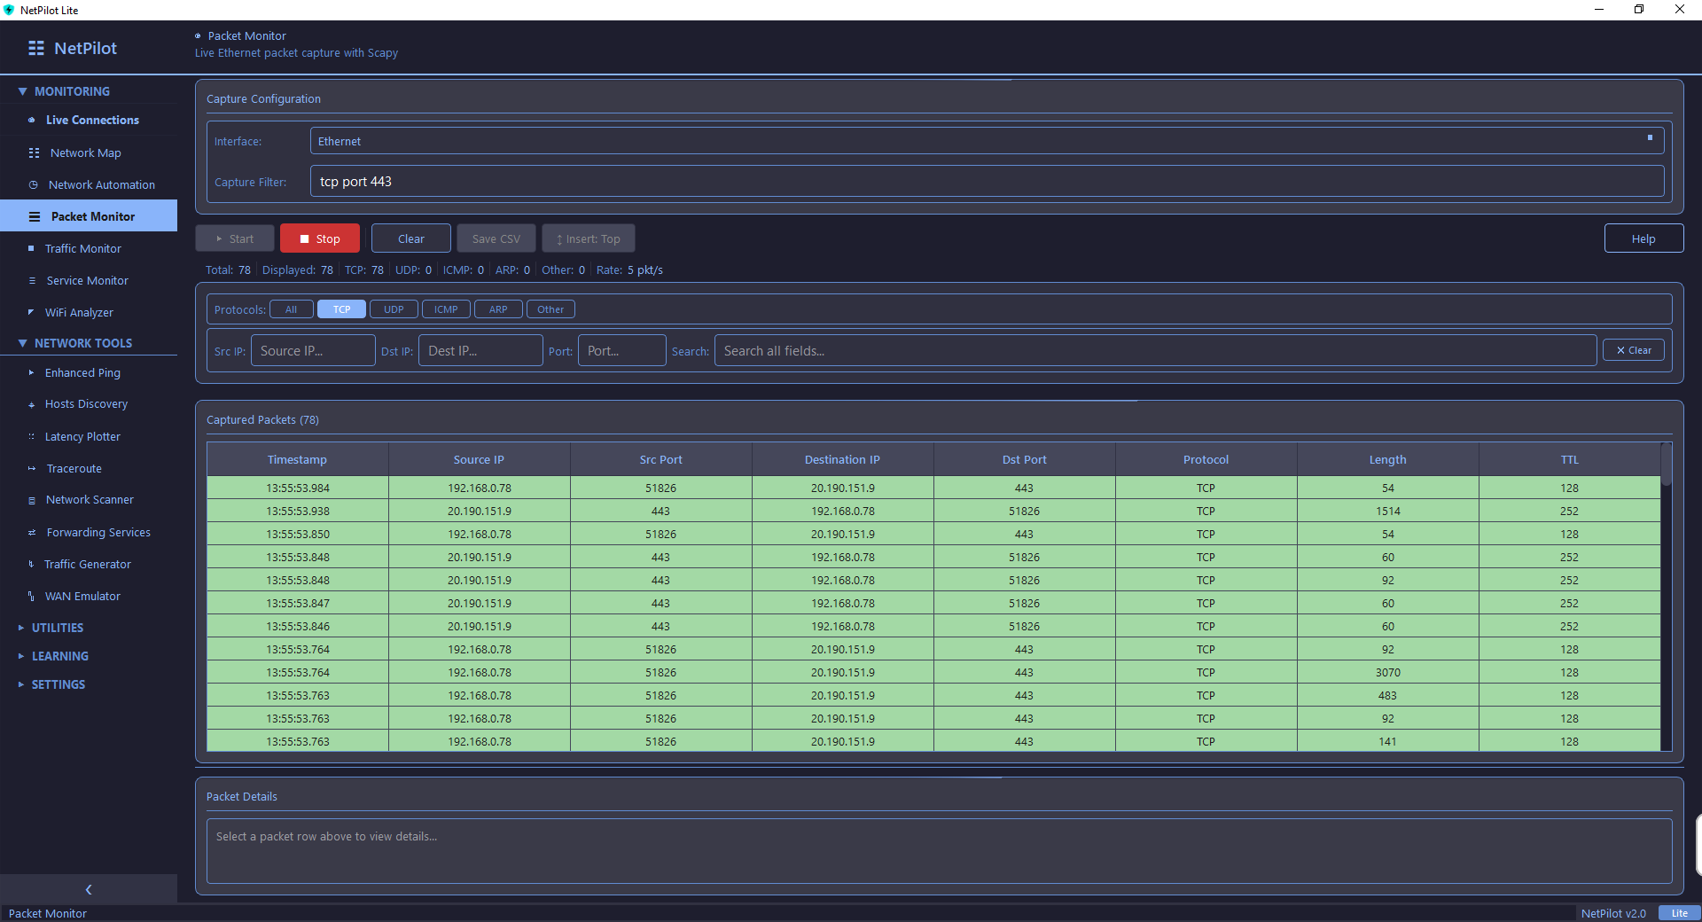Start the Network Scanner tool
Screen dimensions: 1702x922
click(89, 499)
